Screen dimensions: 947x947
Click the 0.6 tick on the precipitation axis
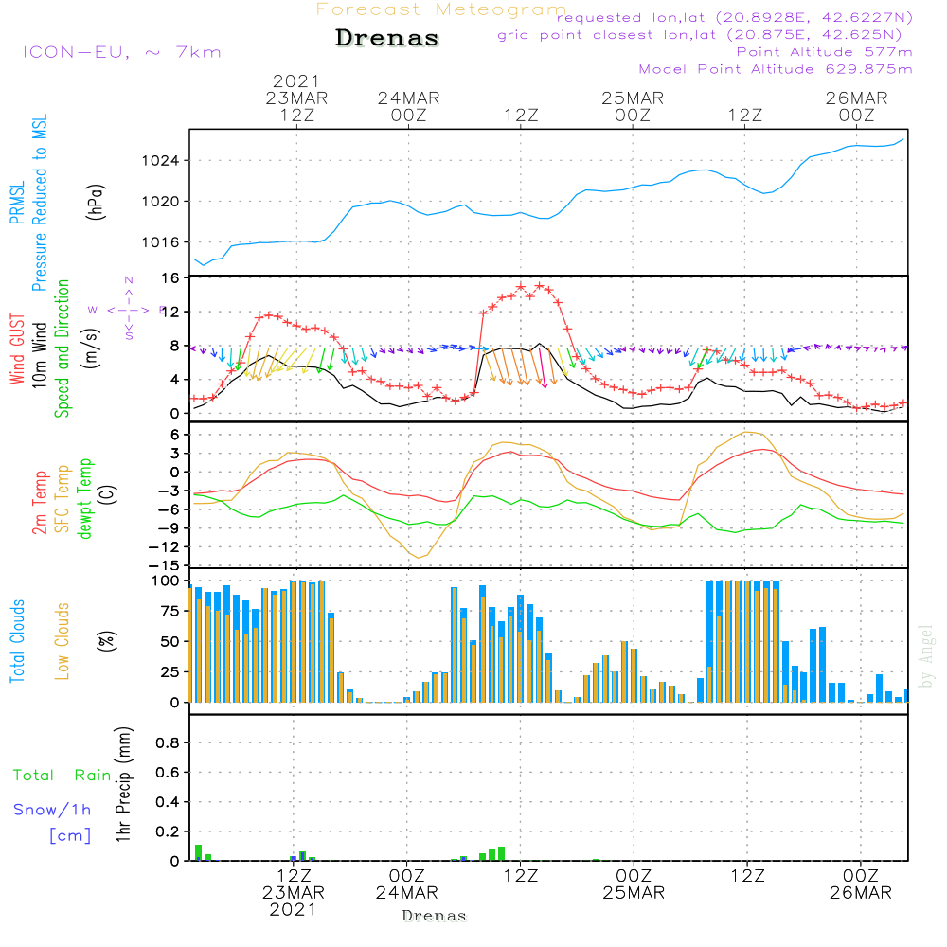pyautogui.click(x=168, y=773)
